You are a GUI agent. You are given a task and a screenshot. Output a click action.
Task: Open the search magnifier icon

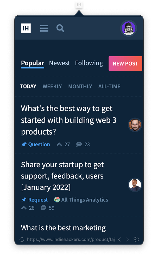click(60, 28)
